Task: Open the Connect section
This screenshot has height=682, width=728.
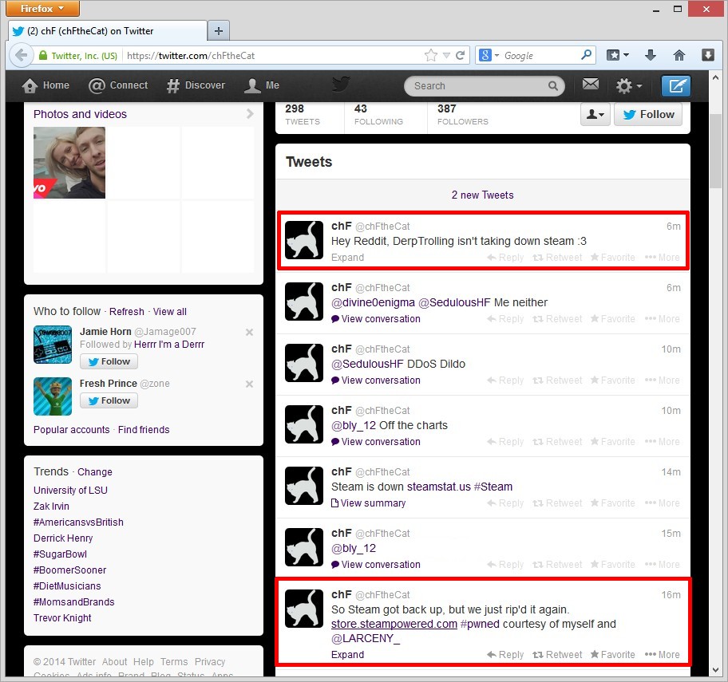Action: [x=118, y=85]
